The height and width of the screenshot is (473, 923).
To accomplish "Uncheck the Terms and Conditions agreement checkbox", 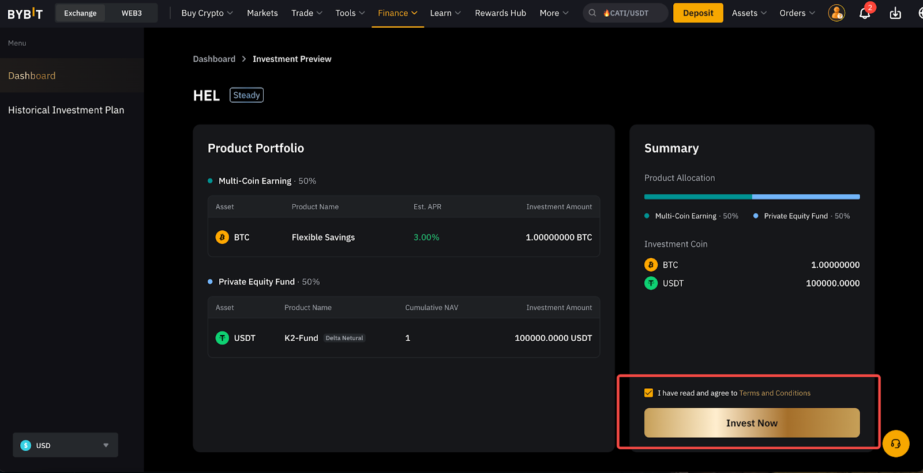I will pos(648,393).
